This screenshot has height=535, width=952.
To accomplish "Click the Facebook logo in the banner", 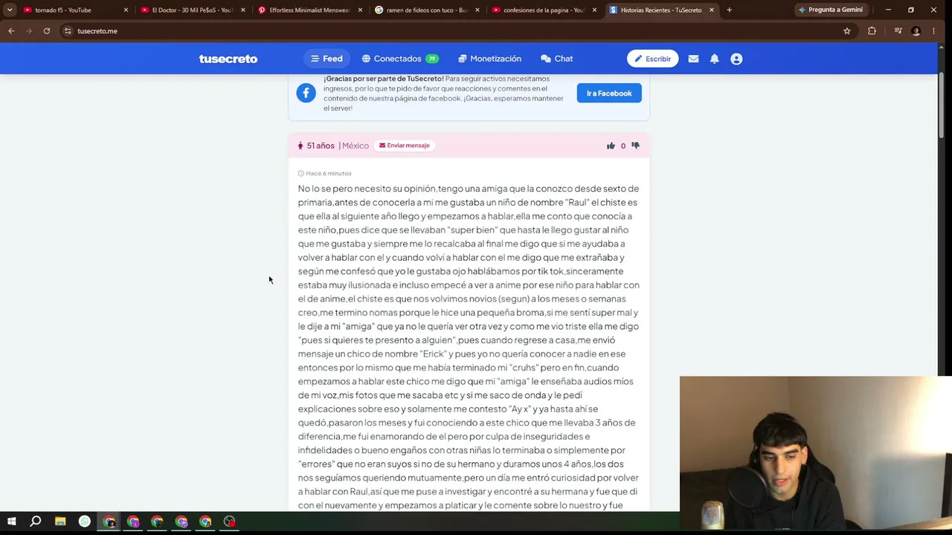I will tap(306, 93).
